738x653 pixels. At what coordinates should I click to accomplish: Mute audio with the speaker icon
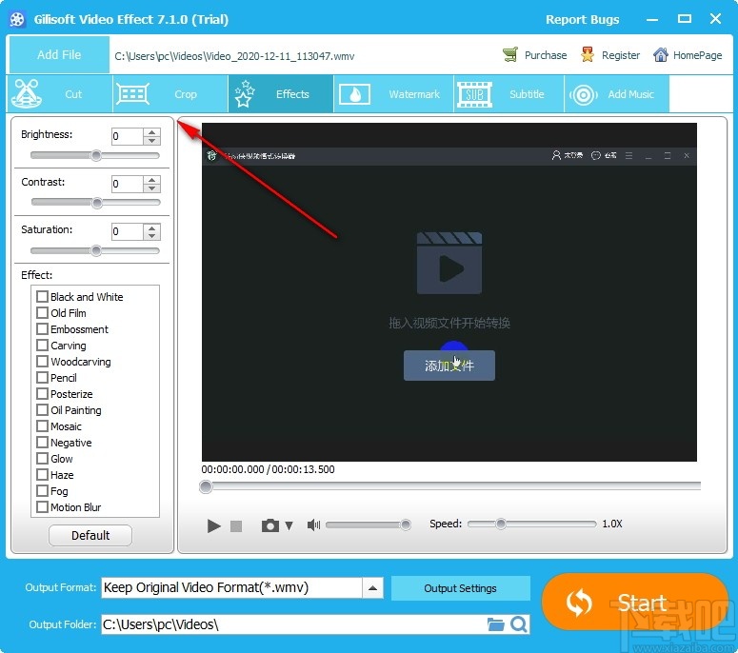point(313,525)
